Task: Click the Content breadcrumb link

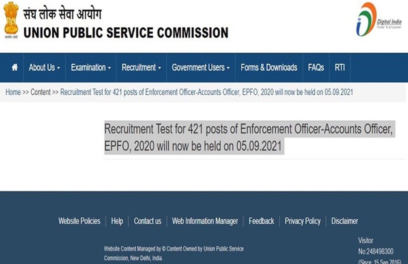Action: 40,92
